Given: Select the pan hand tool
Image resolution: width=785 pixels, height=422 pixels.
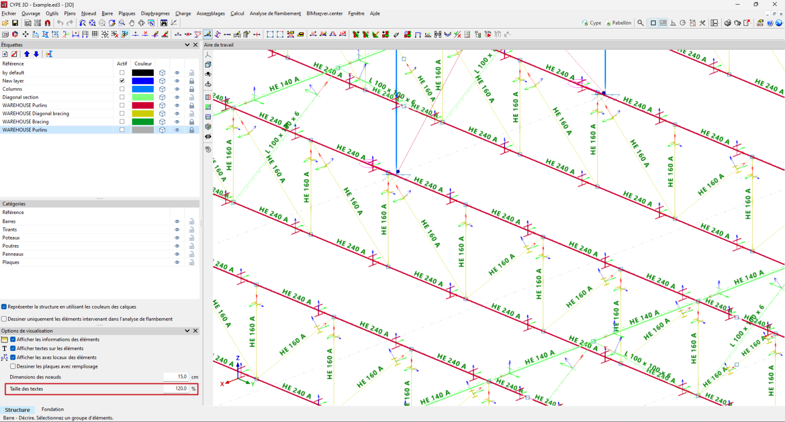Looking at the screenshot, I should (131, 23).
